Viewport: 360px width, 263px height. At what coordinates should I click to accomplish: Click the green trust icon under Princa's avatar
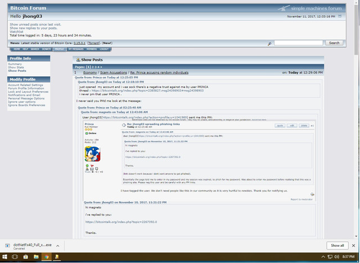(87, 165)
